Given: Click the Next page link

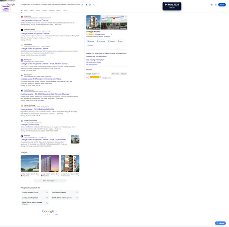Looking at the screenshot, I should pos(56,214).
